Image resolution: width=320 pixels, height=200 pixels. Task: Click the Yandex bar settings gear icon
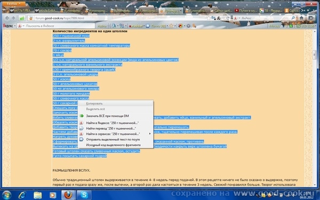[x=188, y=26]
